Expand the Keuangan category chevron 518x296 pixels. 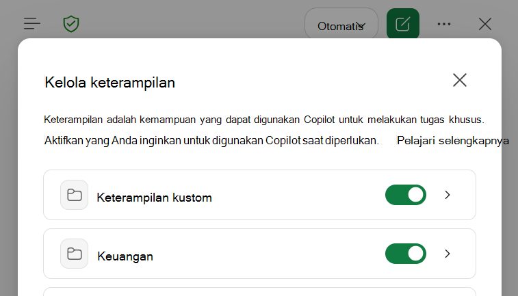[x=448, y=254]
